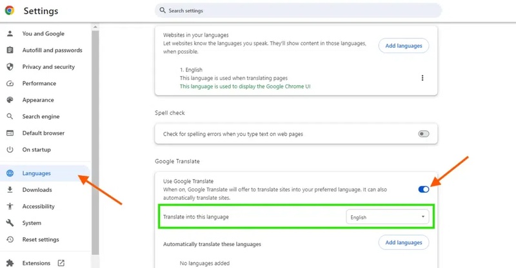Toggle spell check for web pages
516x268 pixels.
pyautogui.click(x=424, y=134)
